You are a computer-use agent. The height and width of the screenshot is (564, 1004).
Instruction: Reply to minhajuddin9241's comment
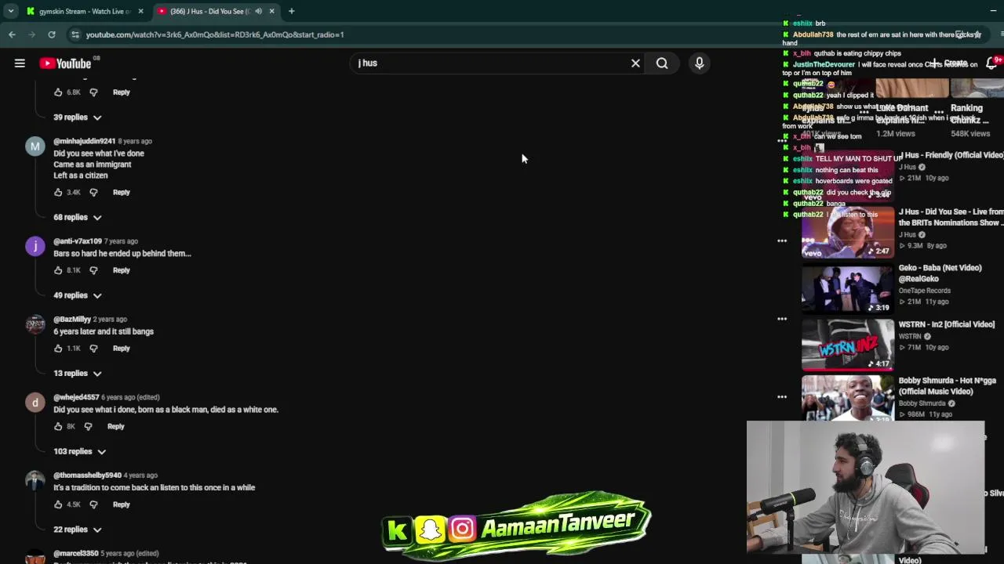(x=121, y=193)
